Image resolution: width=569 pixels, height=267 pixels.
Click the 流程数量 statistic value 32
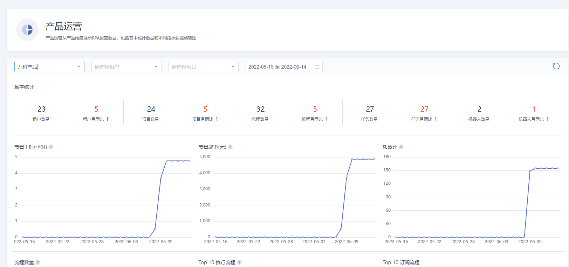click(x=261, y=109)
